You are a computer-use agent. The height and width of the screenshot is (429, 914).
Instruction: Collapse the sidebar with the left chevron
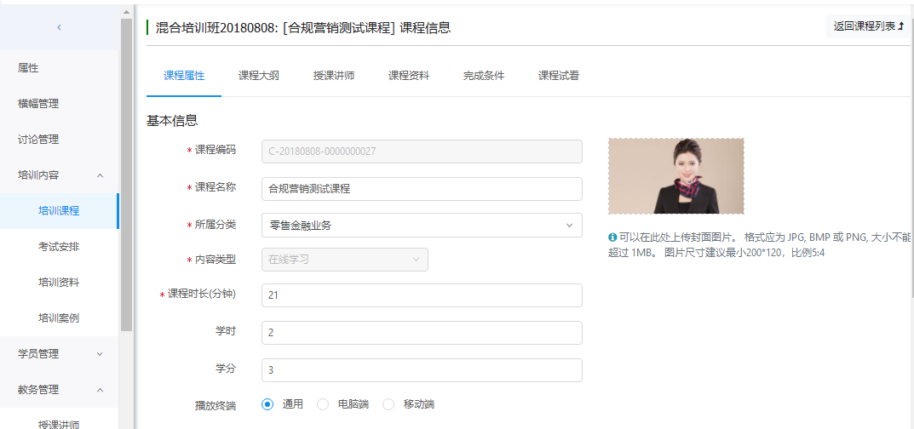coord(59,27)
